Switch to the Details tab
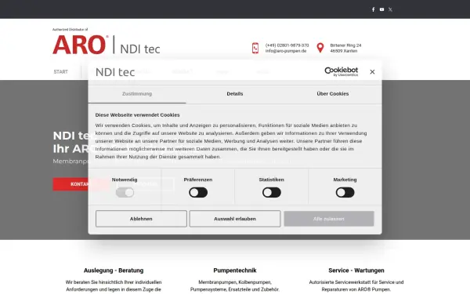Viewport: 470px width, 294px height. click(x=235, y=94)
